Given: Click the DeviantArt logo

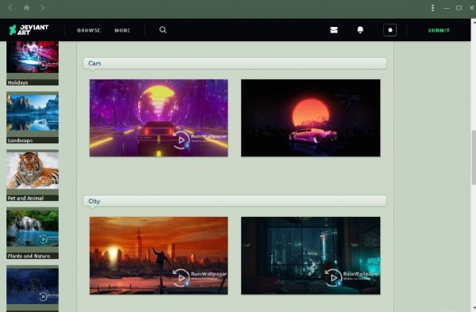Looking at the screenshot, I should pyautogui.click(x=29, y=29).
